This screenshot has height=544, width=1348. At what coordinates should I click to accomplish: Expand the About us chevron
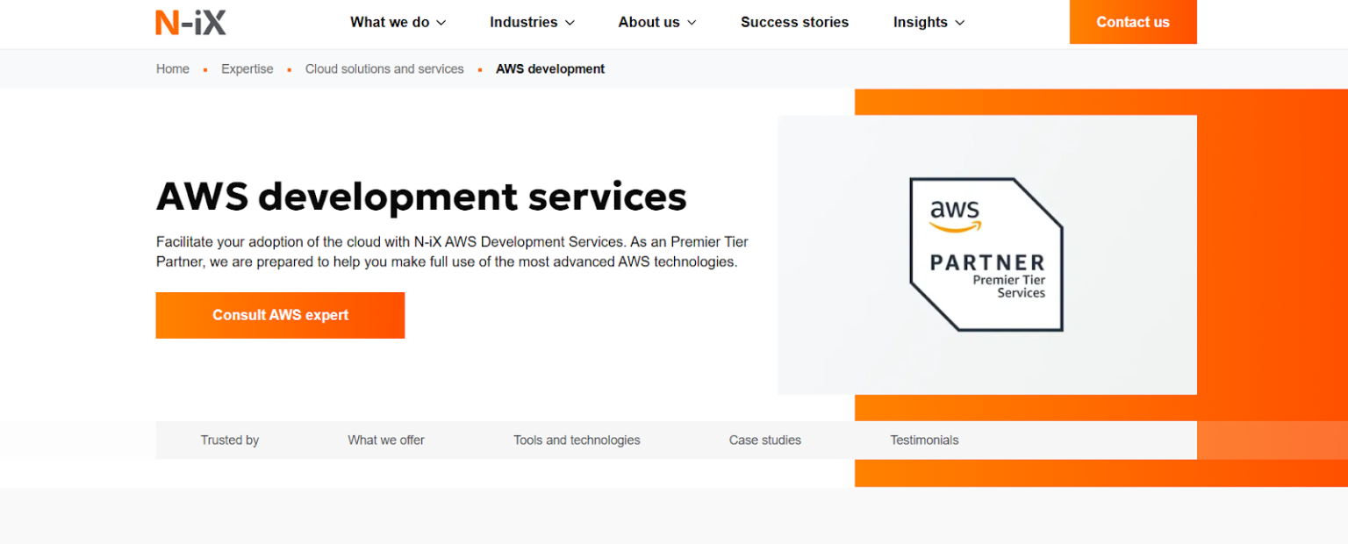click(x=692, y=23)
